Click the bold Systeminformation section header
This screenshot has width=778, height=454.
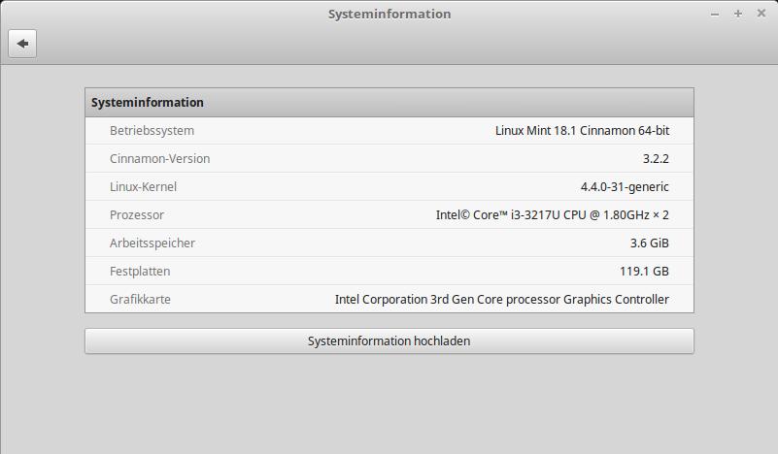148,103
